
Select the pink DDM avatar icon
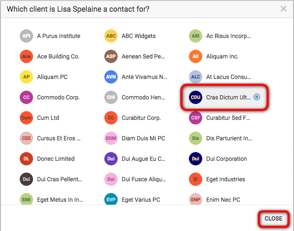pos(111,138)
